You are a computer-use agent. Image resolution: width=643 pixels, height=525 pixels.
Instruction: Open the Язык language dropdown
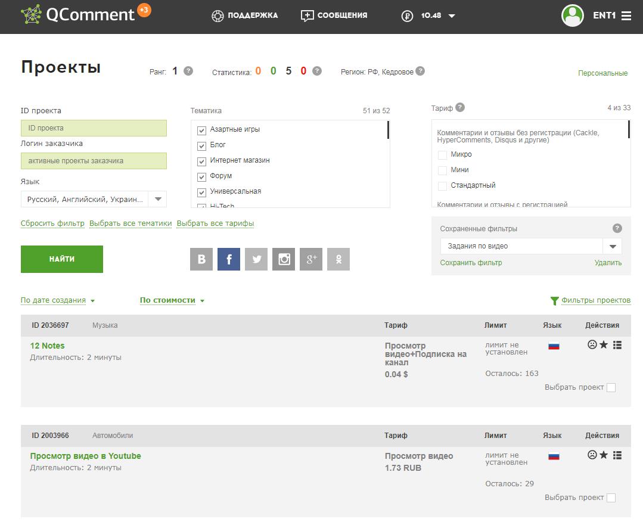tap(94, 200)
